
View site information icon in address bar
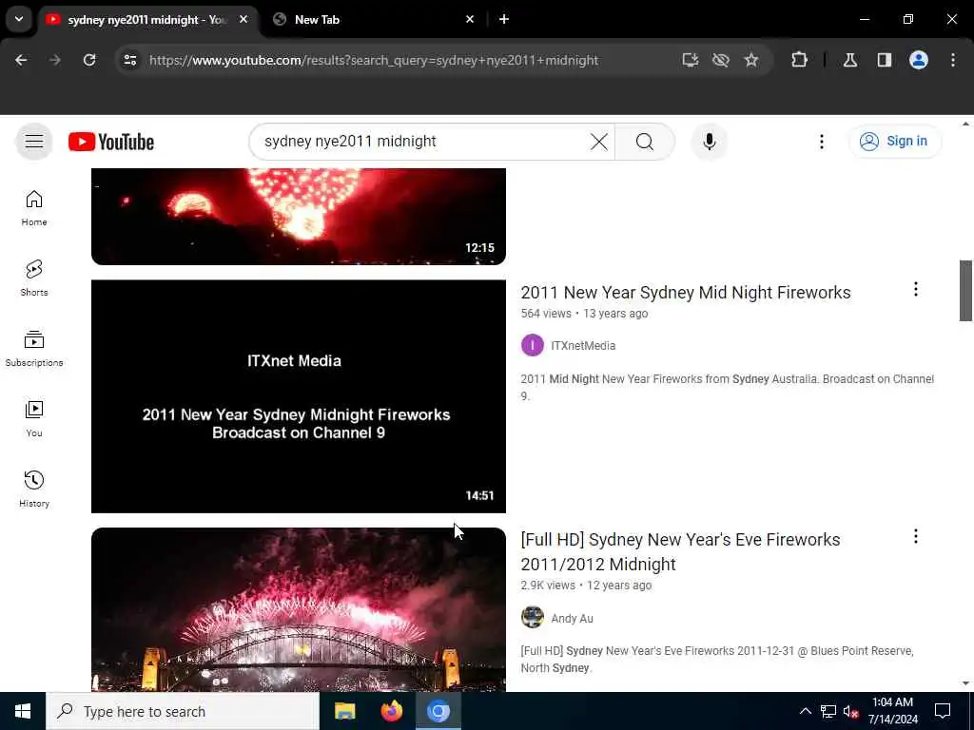click(x=129, y=60)
